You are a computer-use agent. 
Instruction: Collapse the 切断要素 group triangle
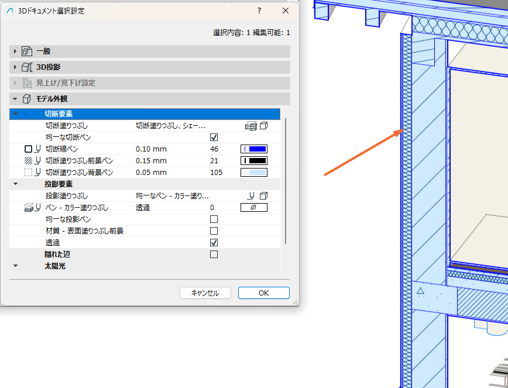pos(16,114)
